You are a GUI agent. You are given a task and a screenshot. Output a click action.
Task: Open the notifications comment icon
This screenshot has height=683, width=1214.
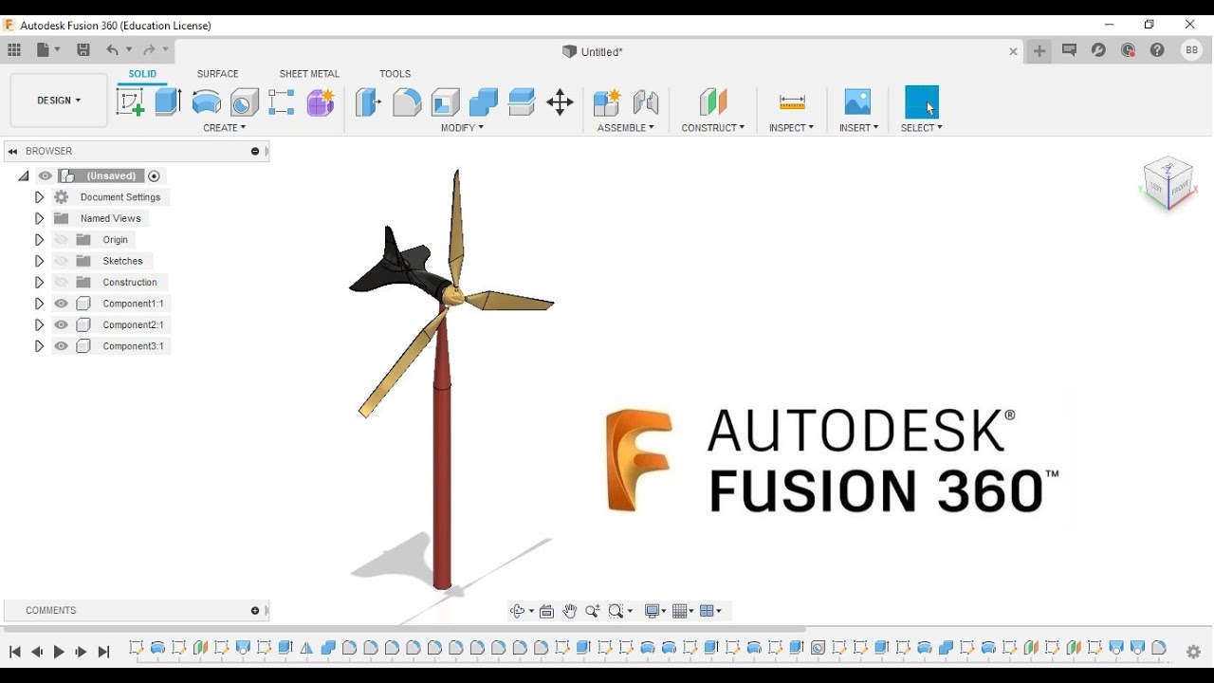pyautogui.click(x=1069, y=50)
